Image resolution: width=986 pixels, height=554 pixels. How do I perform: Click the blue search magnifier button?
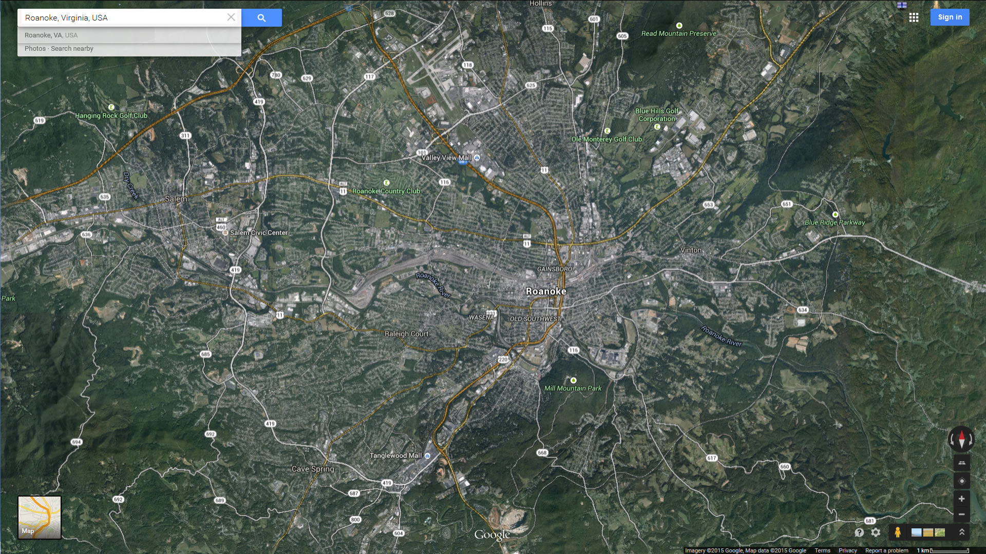(261, 18)
